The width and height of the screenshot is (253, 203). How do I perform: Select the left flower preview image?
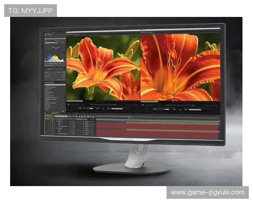(x=103, y=67)
